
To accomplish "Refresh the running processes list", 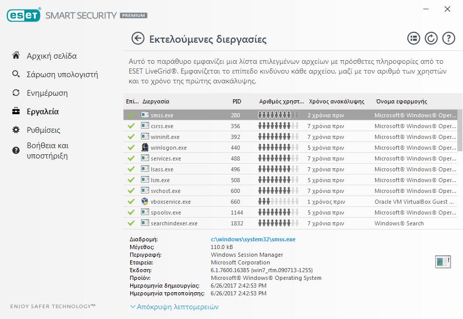I will tap(431, 39).
